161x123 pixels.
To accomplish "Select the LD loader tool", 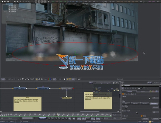I will pyautogui.click(x=53, y=2).
